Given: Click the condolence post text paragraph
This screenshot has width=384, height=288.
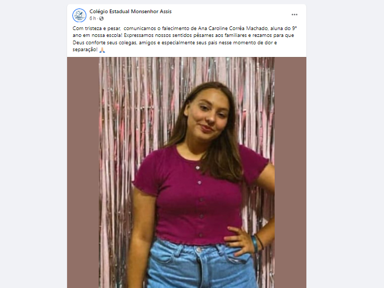Looking at the screenshot, I should pos(185,39).
